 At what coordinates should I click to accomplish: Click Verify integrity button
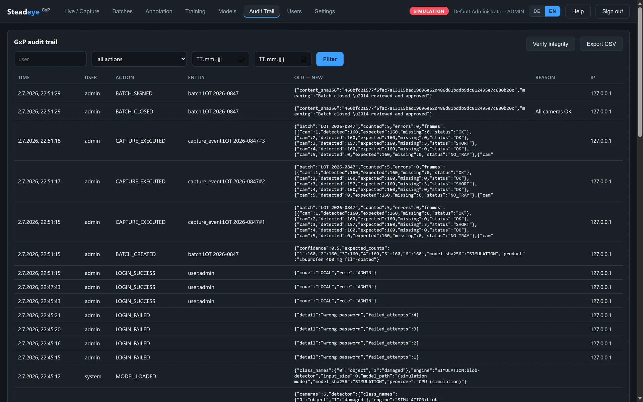pos(550,44)
